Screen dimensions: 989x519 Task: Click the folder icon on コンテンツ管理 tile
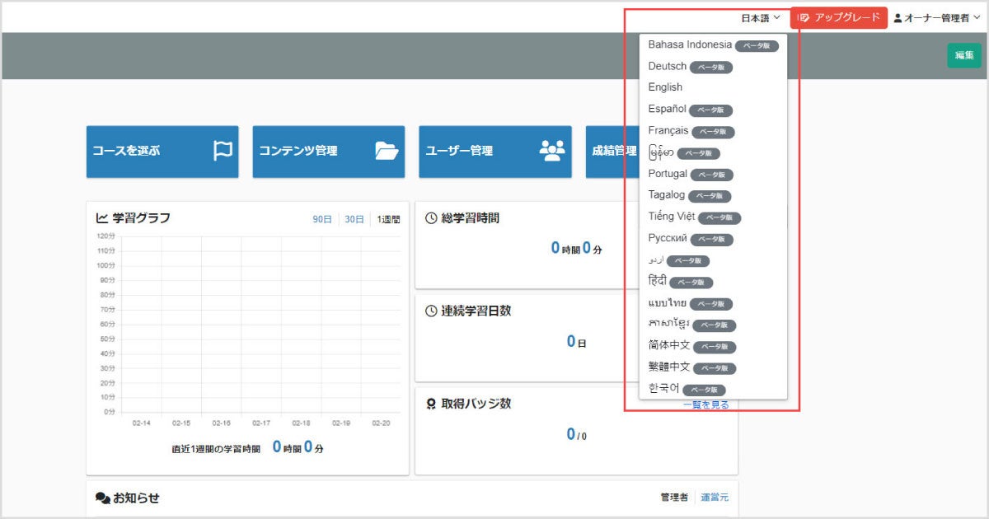point(384,152)
